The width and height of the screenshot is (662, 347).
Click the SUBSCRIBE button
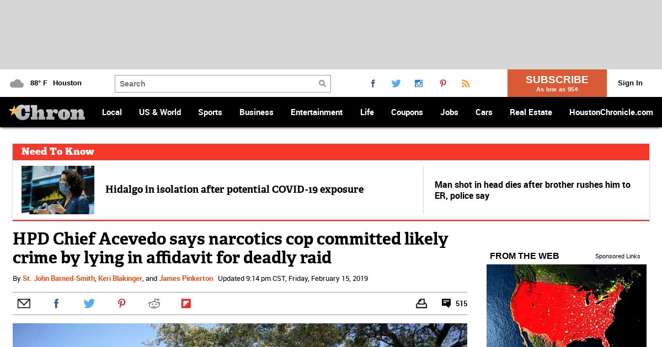[557, 83]
